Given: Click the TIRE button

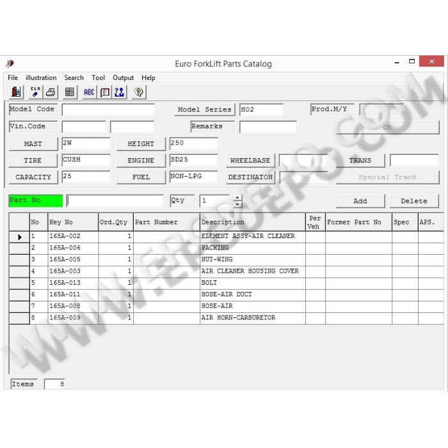Looking at the screenshot, I should (33, 160).
